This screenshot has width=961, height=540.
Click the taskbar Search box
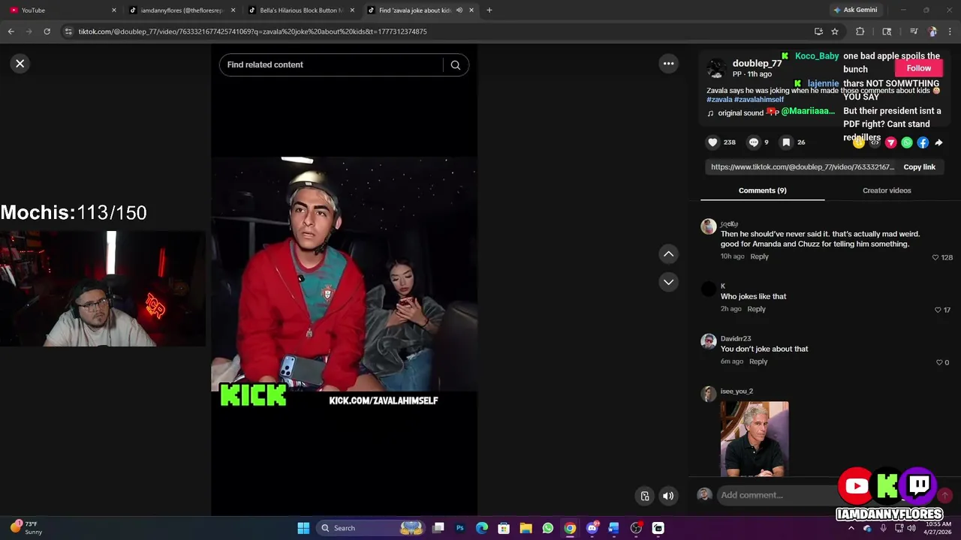click(x=372, y=528)
